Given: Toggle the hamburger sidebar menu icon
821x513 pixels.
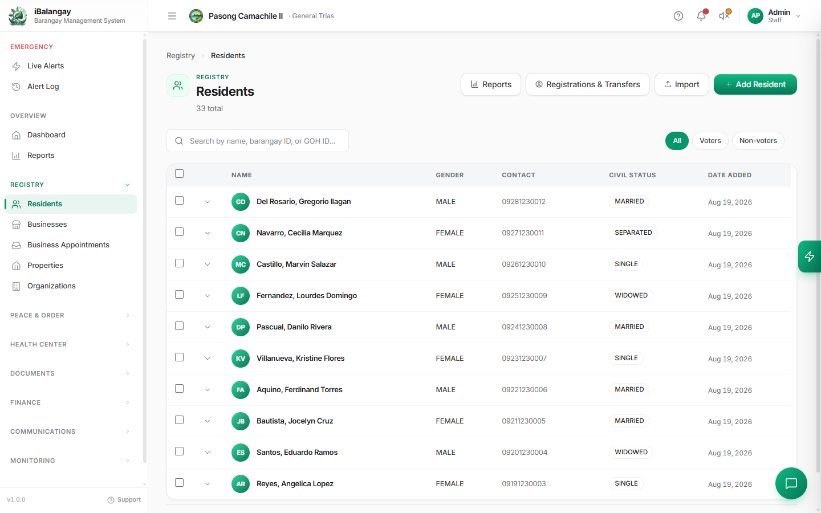Looking at the screenshot, I should 172,16.
